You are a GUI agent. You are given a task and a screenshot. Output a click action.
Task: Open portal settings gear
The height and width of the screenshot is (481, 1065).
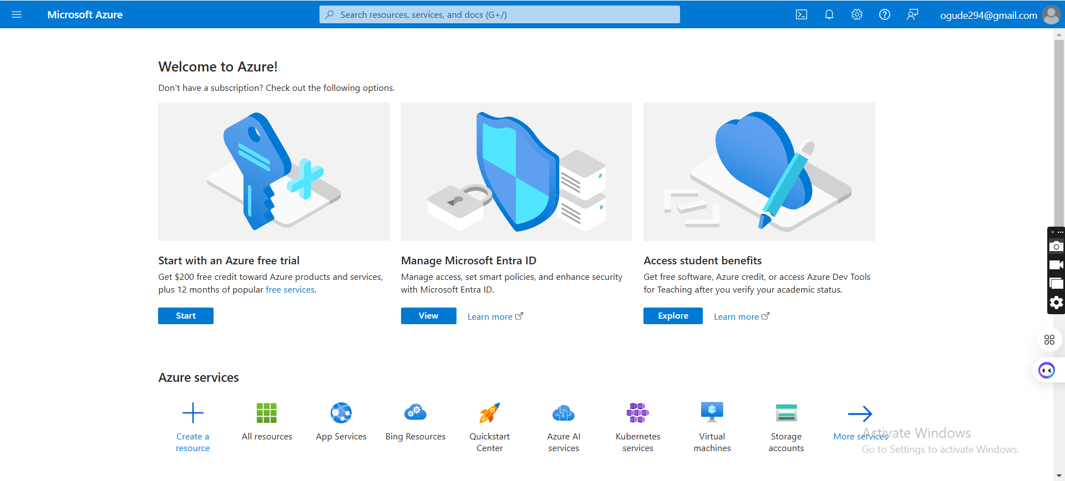[857, 14]
